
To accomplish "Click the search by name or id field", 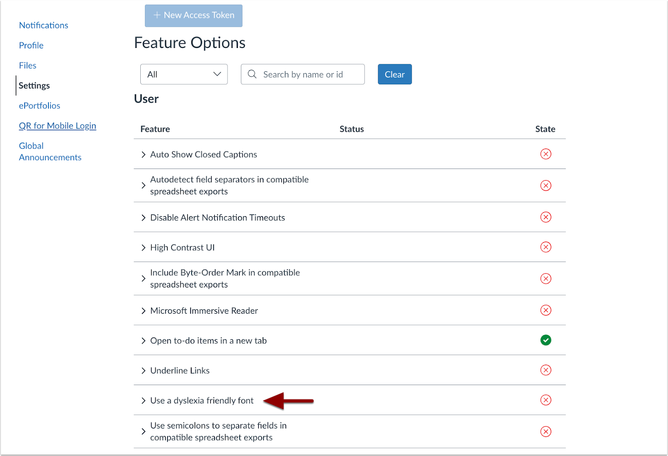I will pos(309,74).
